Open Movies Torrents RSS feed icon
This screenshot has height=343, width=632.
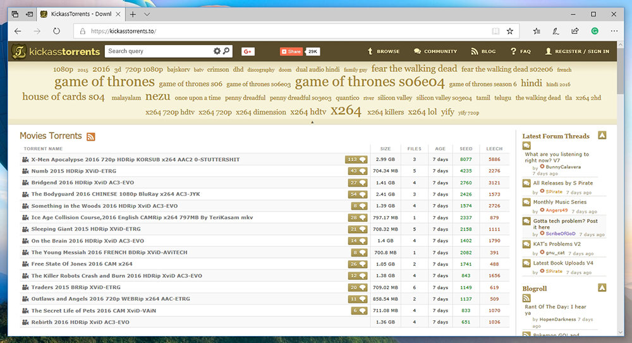[x=90, y=136]
